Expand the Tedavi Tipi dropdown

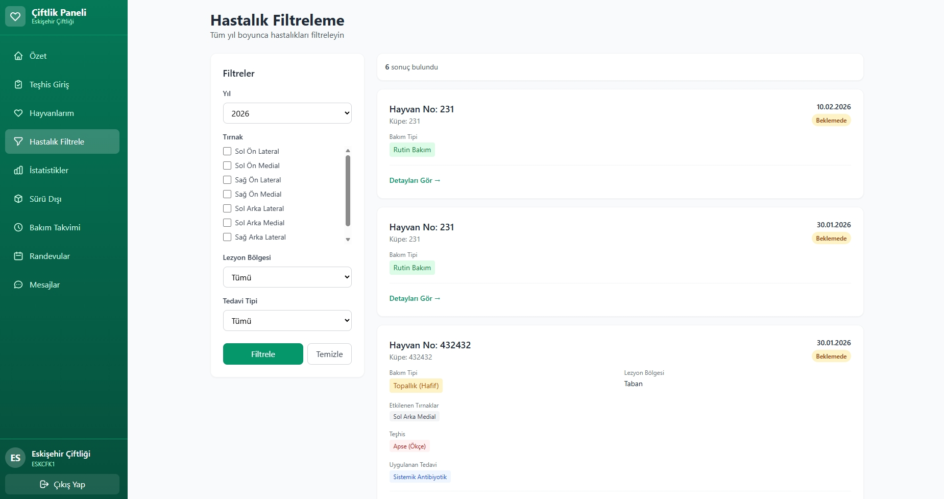(x=287, y=320)
